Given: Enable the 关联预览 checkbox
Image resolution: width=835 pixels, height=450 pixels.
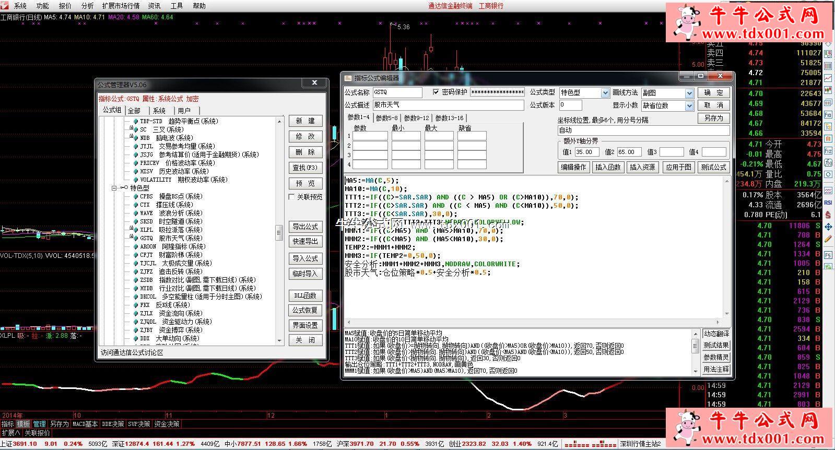Looking at the screenshot, I should point(292,197).
